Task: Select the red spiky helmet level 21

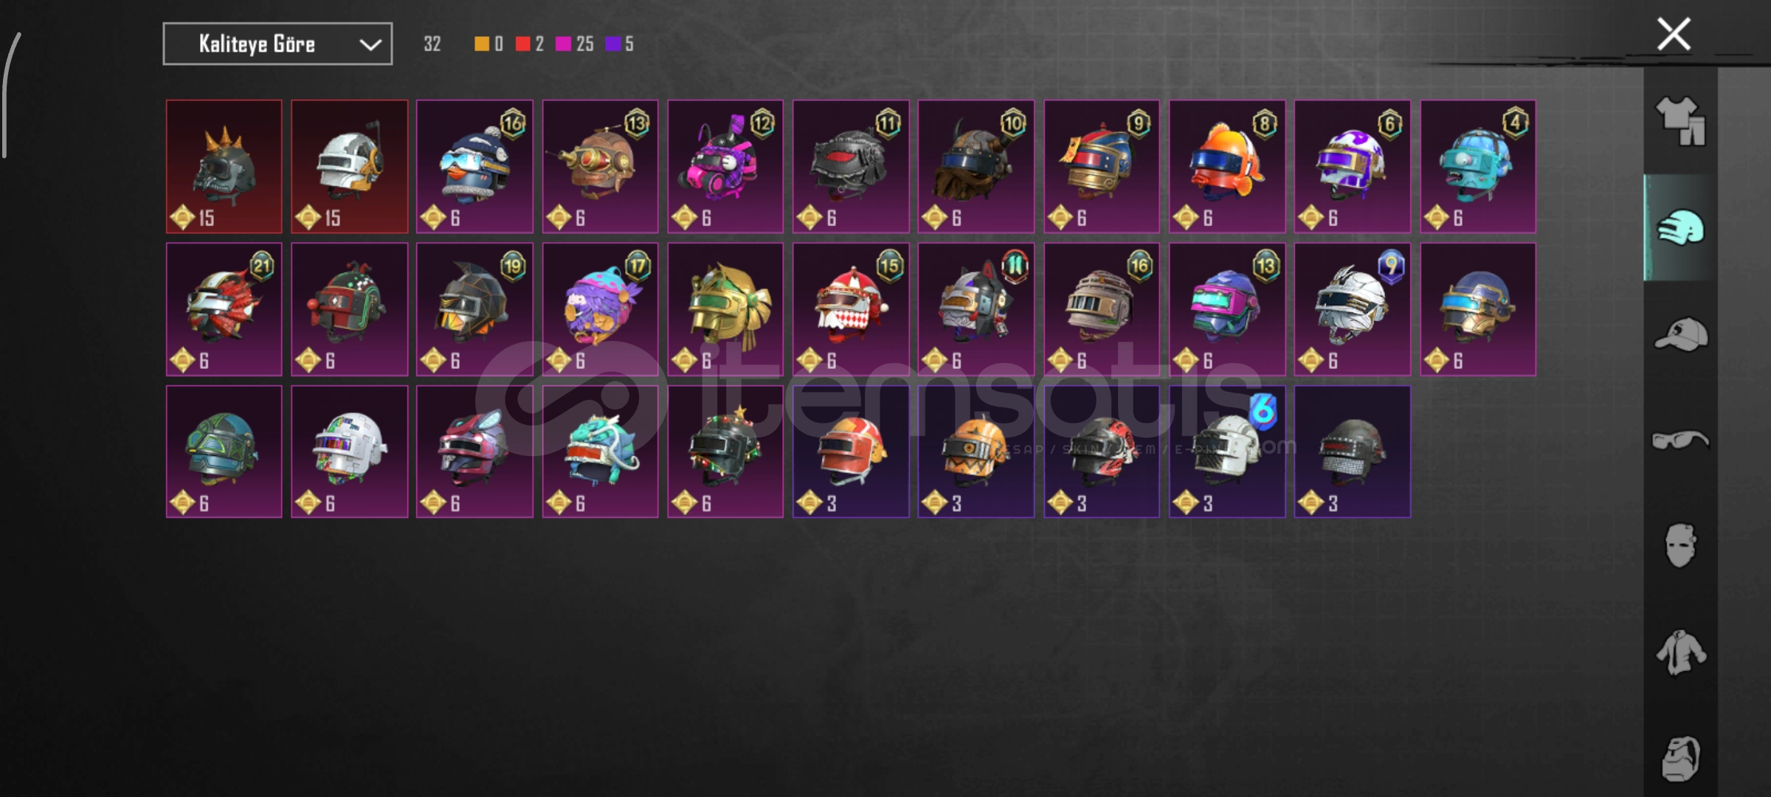Action: click(224, 309)
